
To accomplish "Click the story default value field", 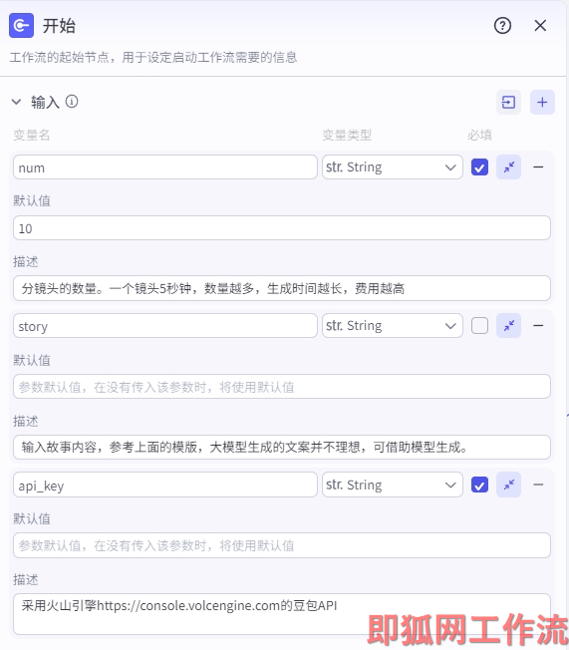I will click(282, 387).
